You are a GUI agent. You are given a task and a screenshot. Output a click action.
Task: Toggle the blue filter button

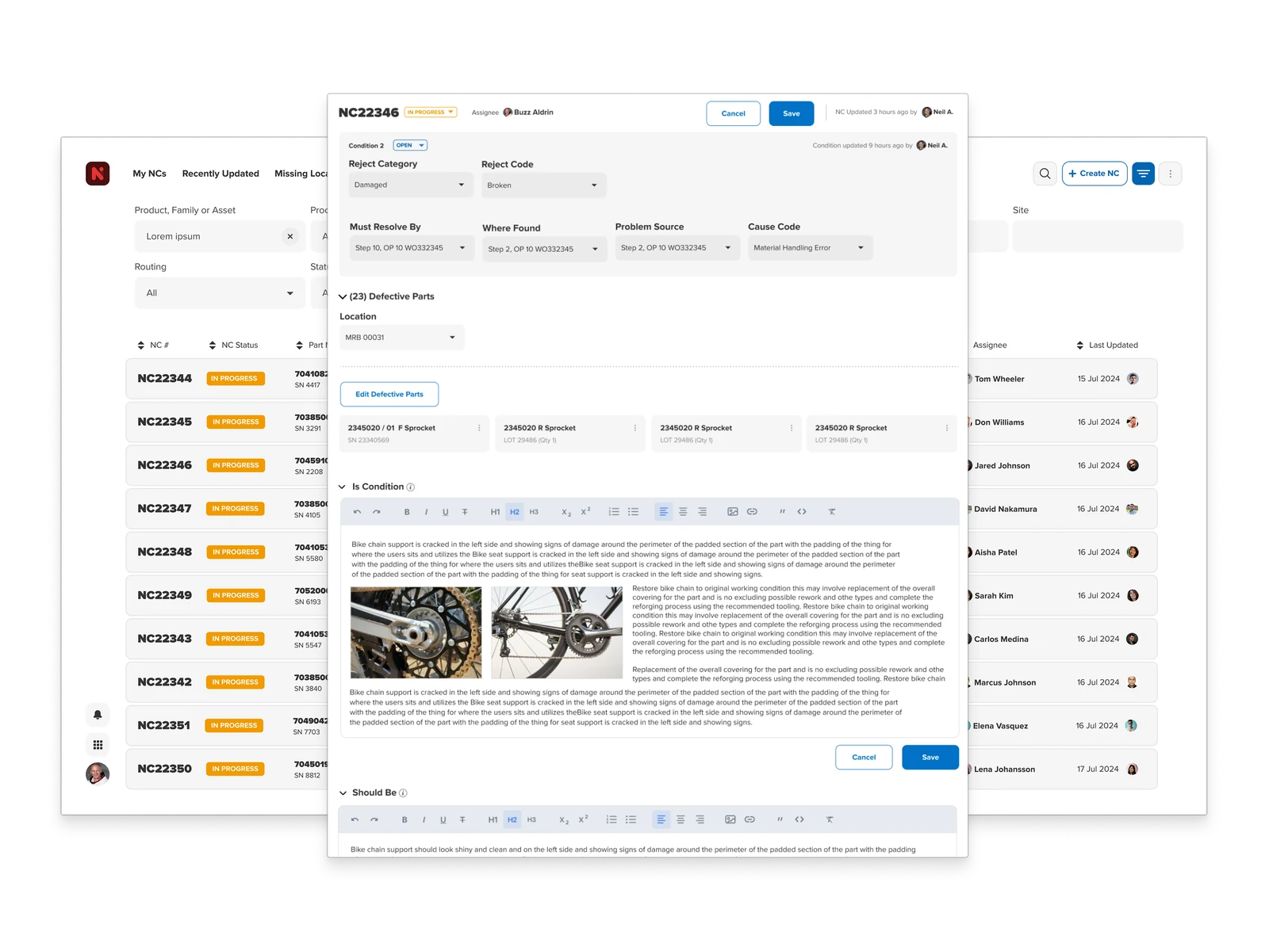coord(1143,174)
